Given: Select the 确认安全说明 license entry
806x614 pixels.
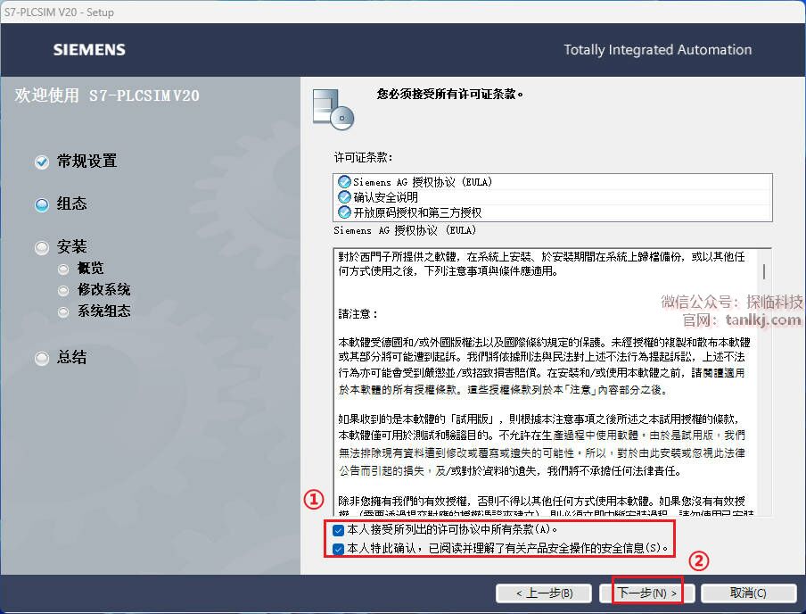Looking at the screenshot, I should tap(553, 197).
